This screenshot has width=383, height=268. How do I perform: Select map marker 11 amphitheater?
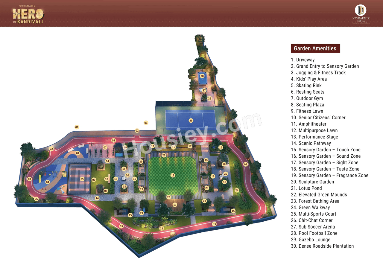(173, 147)
